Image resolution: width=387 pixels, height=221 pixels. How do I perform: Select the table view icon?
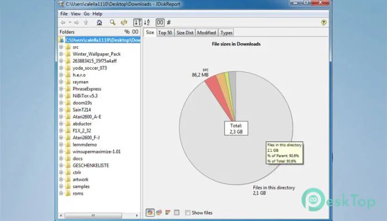pyautogui.click(x=177, y=212)
